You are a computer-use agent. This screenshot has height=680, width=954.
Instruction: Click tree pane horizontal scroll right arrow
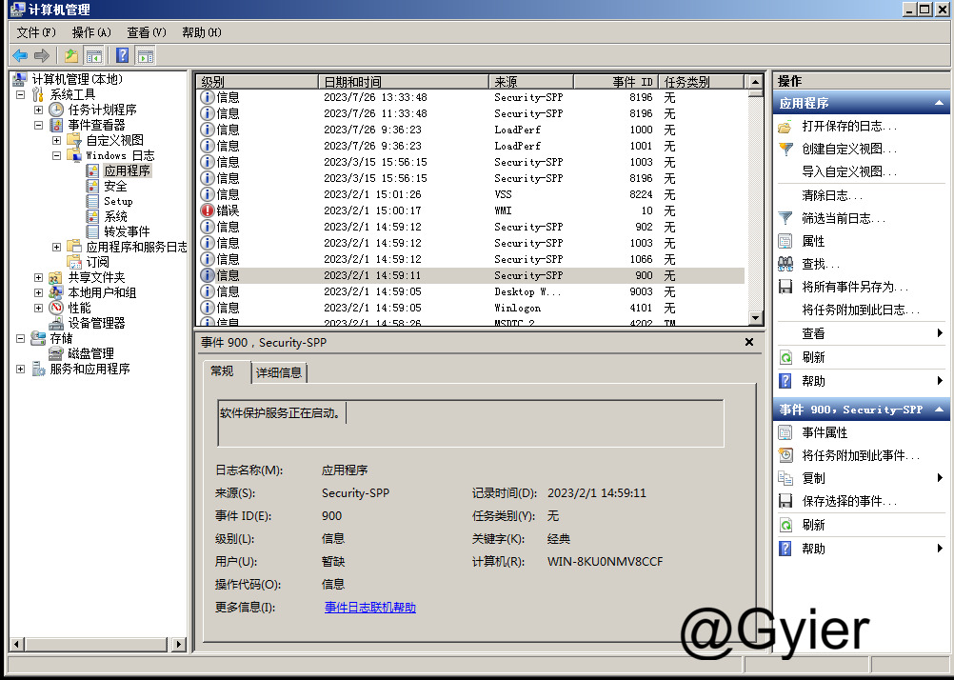[x=178, y=644]
